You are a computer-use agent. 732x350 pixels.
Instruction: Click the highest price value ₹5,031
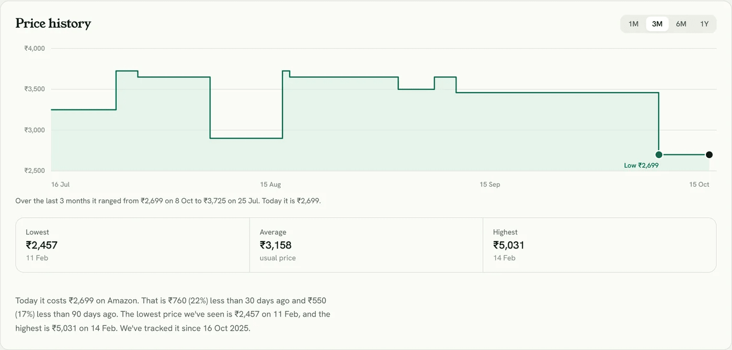click(x=509, y=245)
